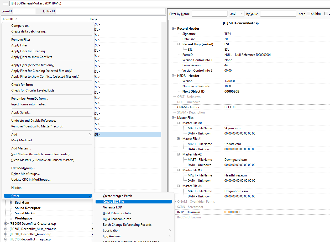Image resolution: width=330 pixels, height=242 pixels.
Task: Choose Apply Filter to show Conflicts (selected files only)
Action: click(x=48, y=77)
